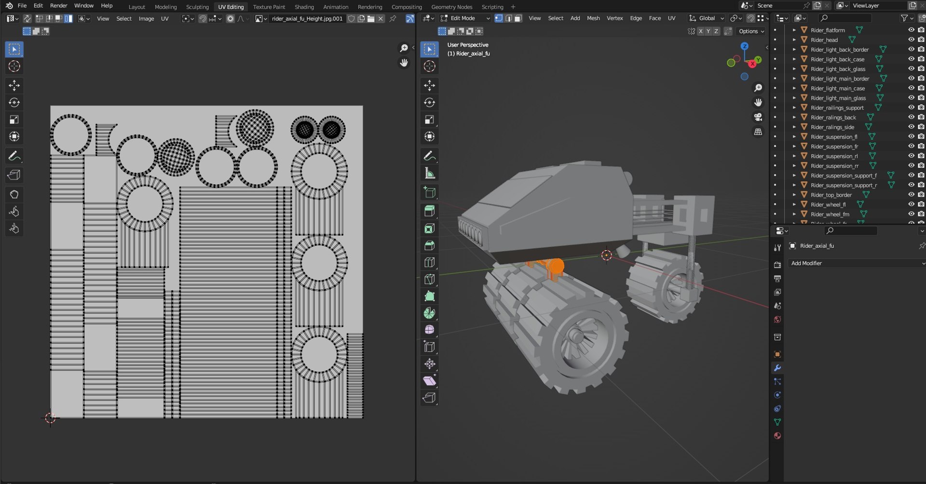926x484 pixels.
Task: Open the Edit Mode dropdown
Action: point(465,18)
